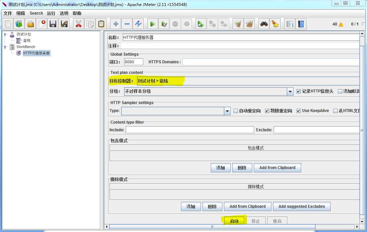Click Remote Shutdown All icon

point(223,24)
